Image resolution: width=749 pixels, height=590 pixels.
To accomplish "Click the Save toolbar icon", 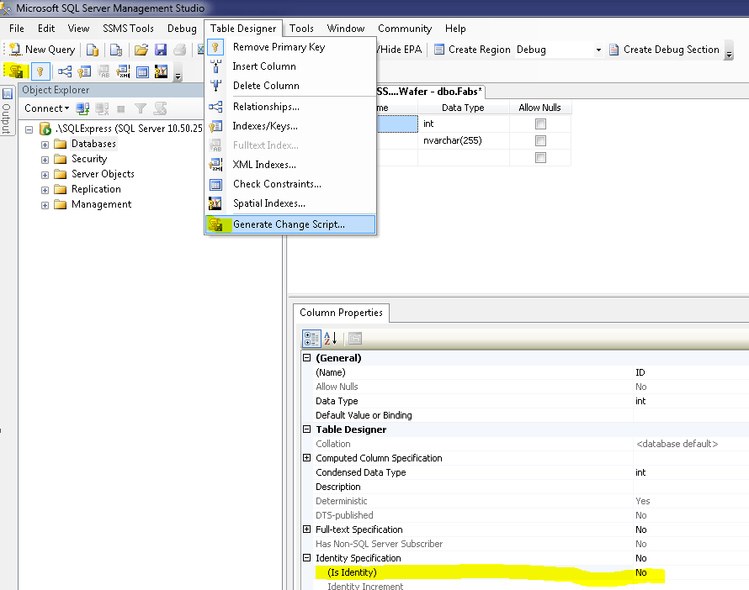I will pyautogui.click(x=160, y=50).
